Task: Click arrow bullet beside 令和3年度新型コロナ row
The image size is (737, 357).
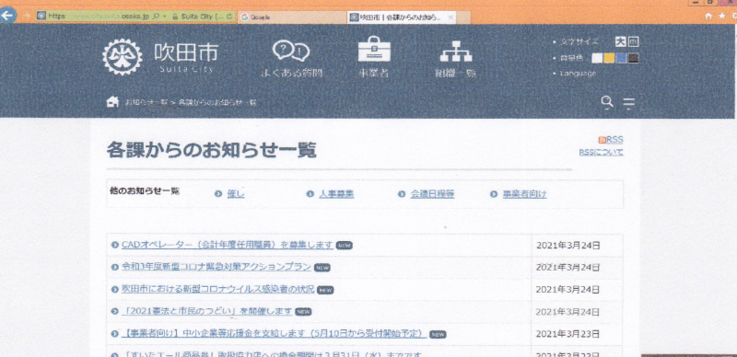Action: (114, 267)
